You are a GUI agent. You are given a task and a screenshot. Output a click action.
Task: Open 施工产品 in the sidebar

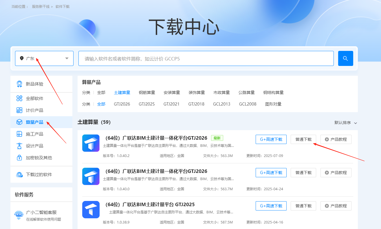point(41,134)
